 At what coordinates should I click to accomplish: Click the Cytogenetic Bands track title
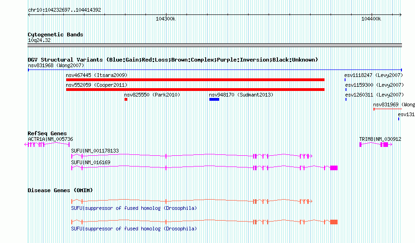55,35
